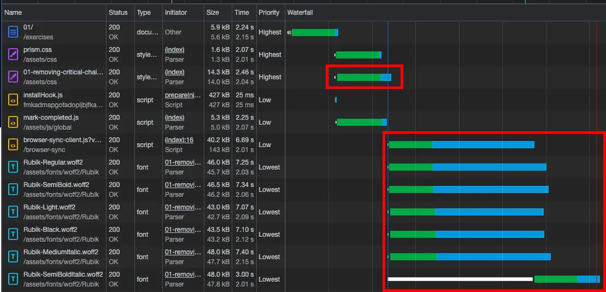This screenshot has width=606, height=292.
Task: Click the waterfall bar for Rubik-SemiBoldItalic.woff2
Action: 567,279
